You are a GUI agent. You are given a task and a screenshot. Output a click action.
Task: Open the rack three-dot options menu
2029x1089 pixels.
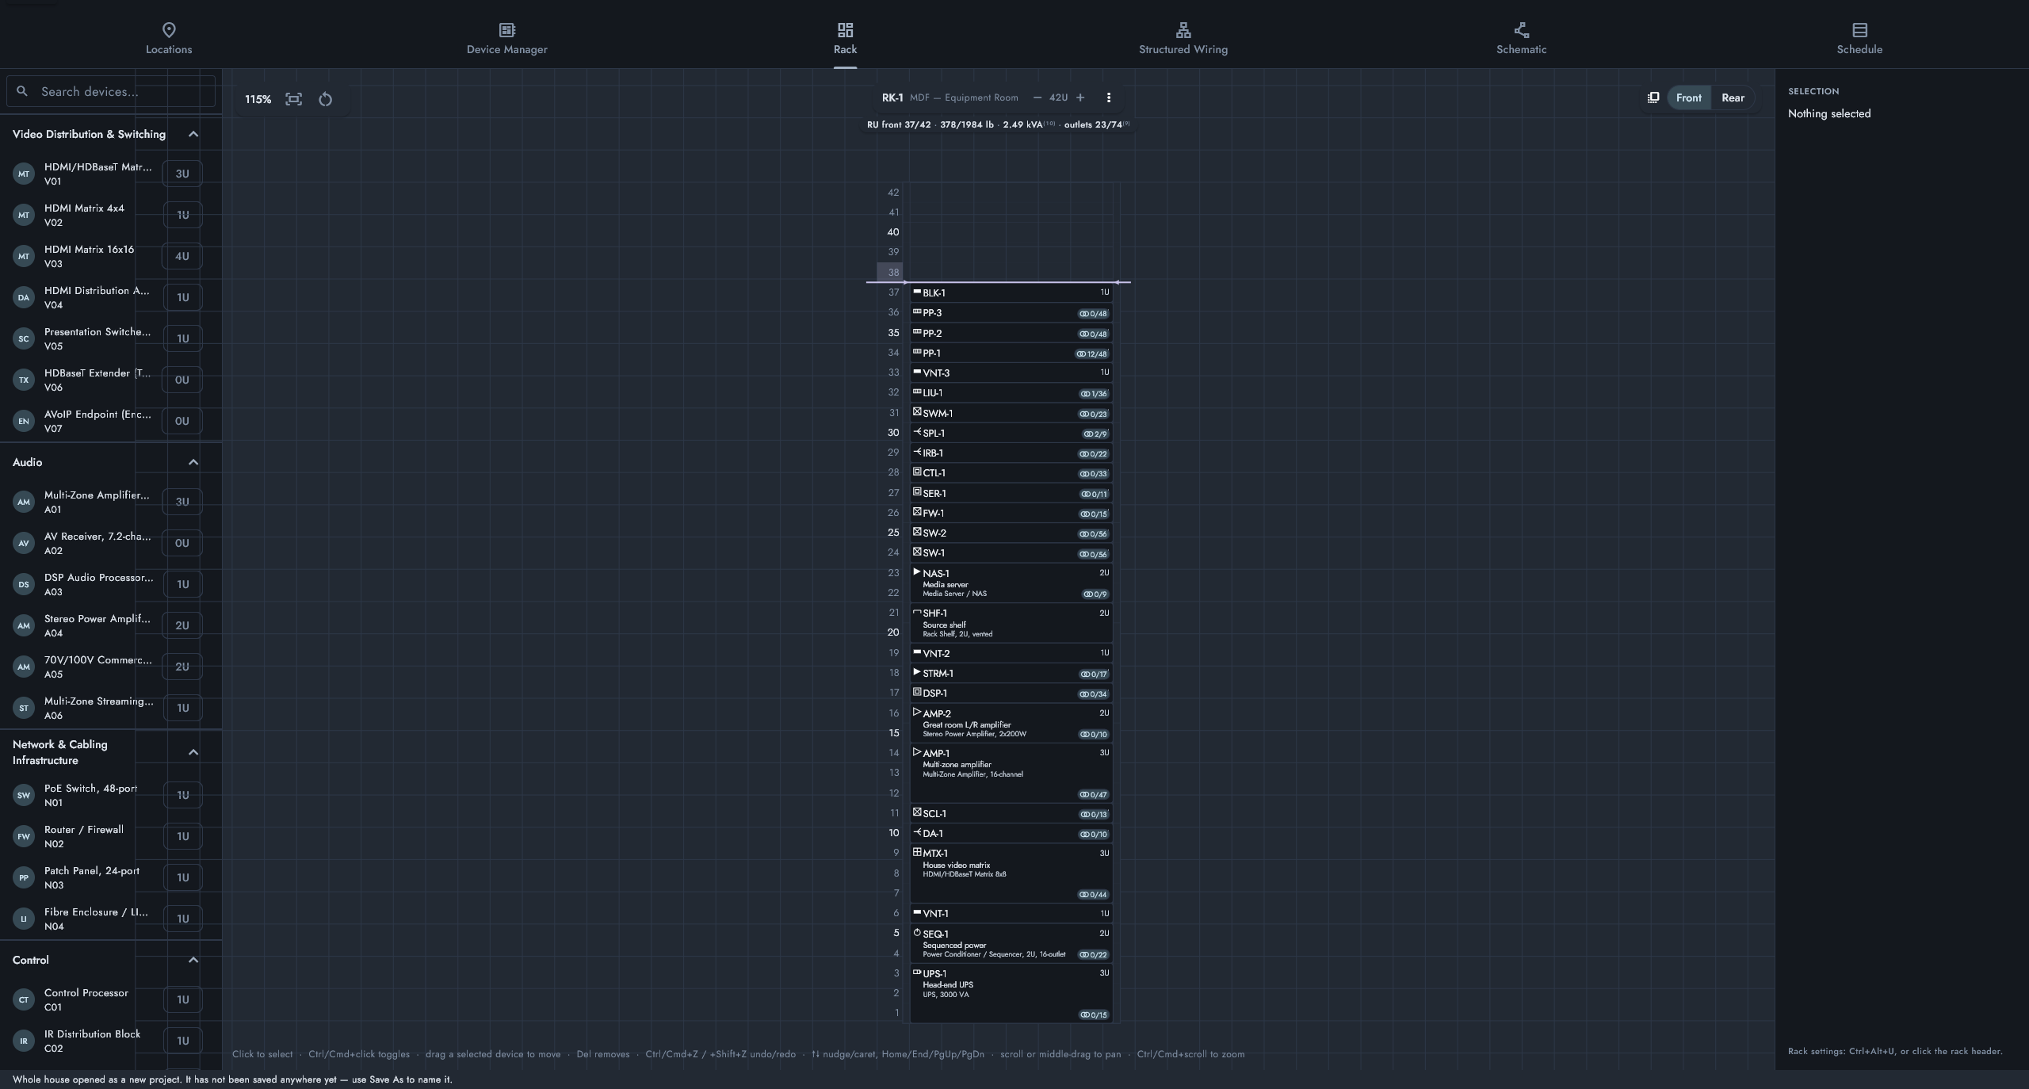tap(1108, 97)
